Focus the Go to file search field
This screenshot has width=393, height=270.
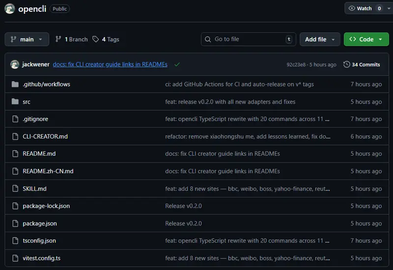point(248,39)
